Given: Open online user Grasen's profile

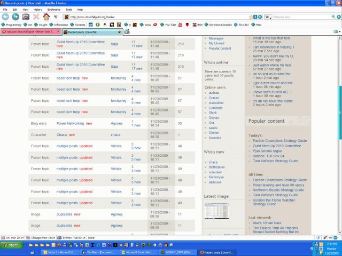Looking at the screenshot, I should coord(214,98).
